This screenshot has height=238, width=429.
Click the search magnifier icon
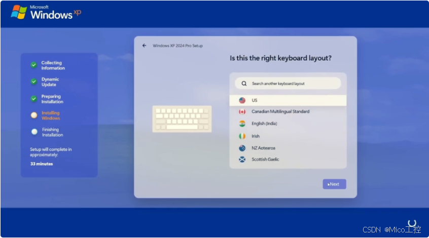click(x=244, y=84)
